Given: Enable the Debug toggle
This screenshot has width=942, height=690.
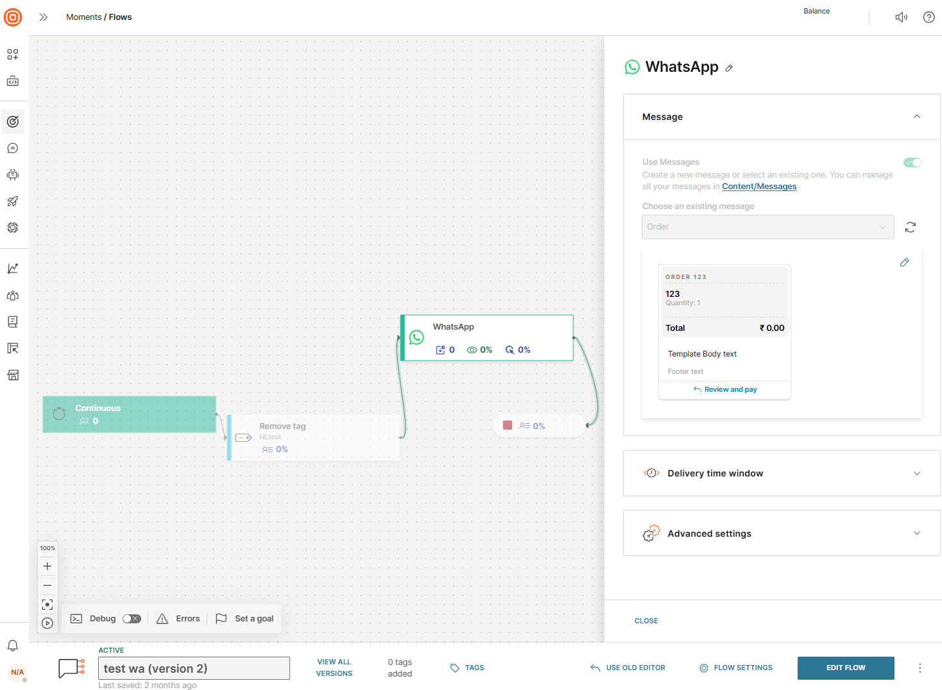Looking at the screenshot, I should pyautogui.click(x=132, y=618).
